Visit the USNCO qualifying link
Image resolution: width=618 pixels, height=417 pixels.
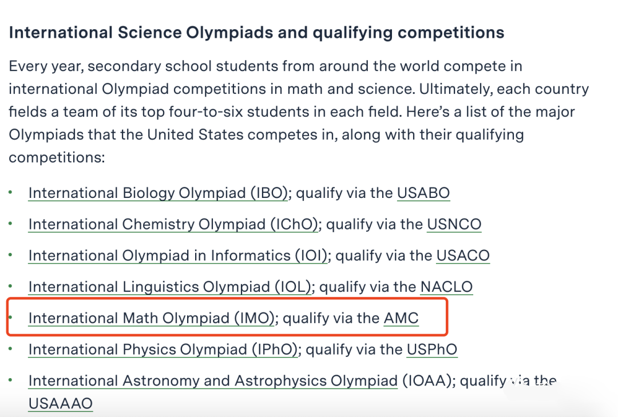454,224
